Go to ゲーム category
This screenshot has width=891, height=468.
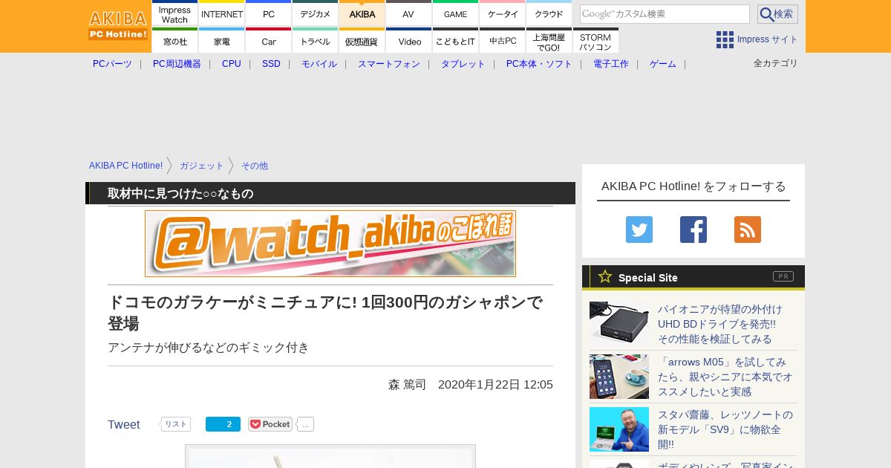tap(663, 64)
